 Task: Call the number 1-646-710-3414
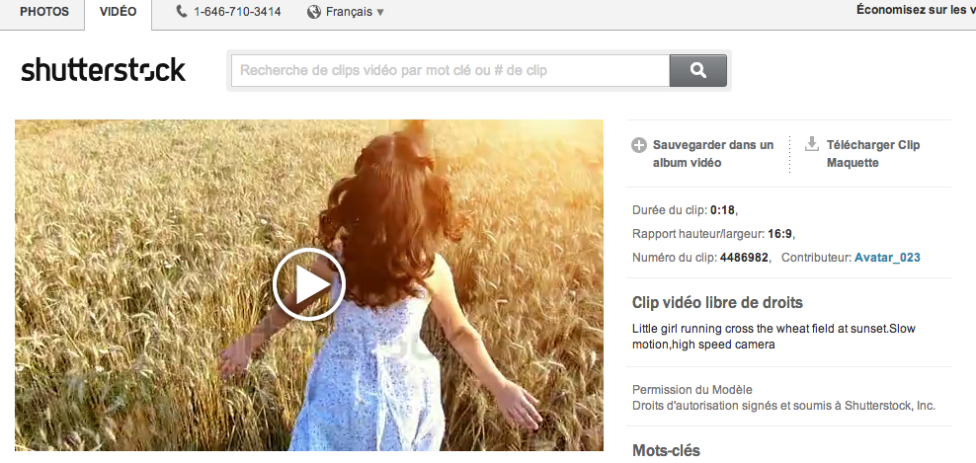click(237, 12)
